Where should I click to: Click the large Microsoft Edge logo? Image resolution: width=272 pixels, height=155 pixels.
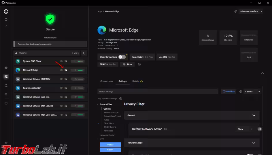tap(102, 30)
